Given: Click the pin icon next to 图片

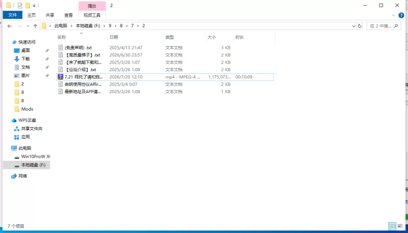Looking at the screenshot, I should point(47,76).
